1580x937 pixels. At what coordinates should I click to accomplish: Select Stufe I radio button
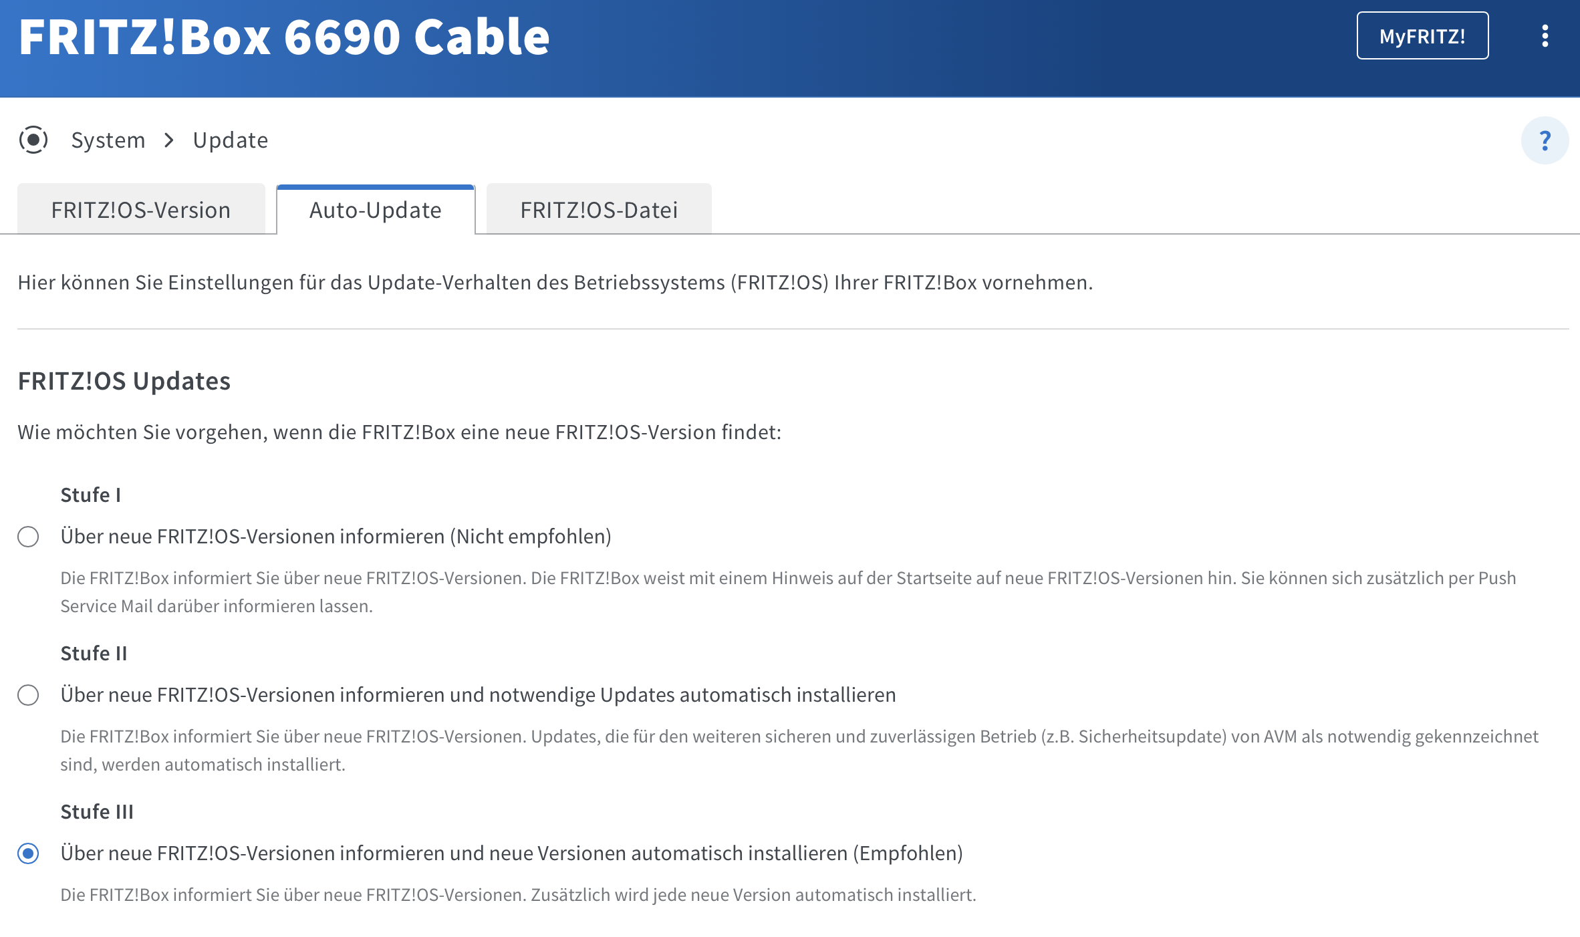coord(28,537)
